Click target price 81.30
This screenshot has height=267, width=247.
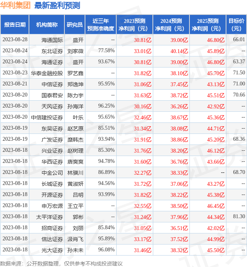tap(239, 217)
